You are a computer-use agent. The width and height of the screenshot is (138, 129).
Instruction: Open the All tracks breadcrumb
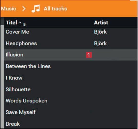coord(55,9)
